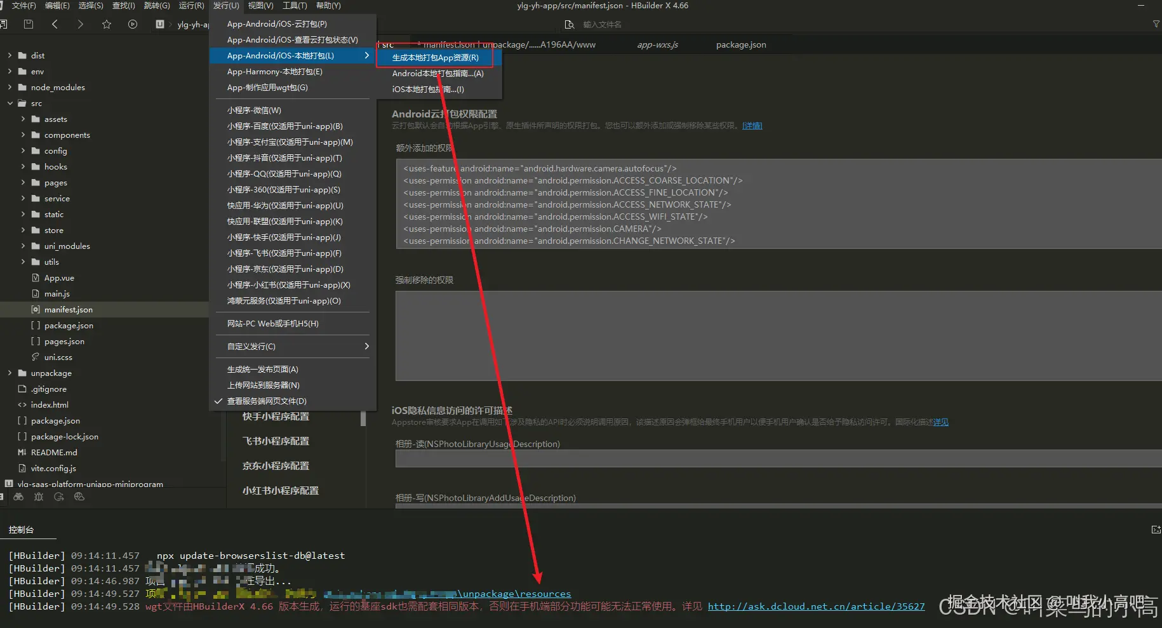1162x628 pixels.
Task: Open pages.json in the file tree
Action: coord(64,341)
